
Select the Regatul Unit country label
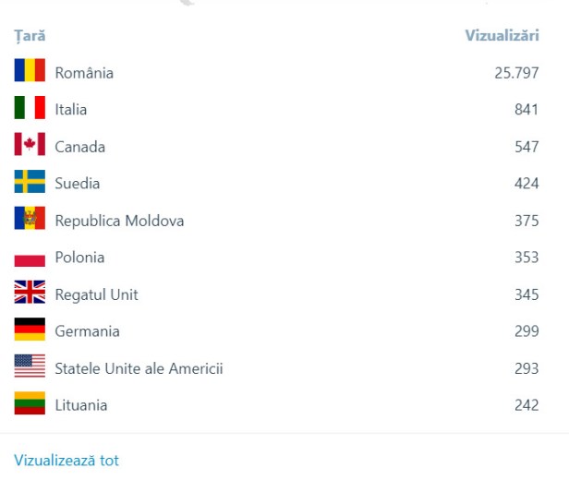[x=96, y=294]
